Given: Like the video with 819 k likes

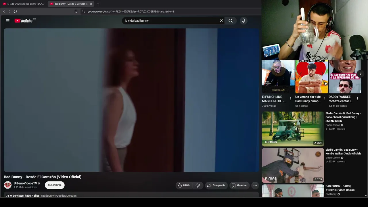Looking at the screenshot, I should [x=184, y=185].
